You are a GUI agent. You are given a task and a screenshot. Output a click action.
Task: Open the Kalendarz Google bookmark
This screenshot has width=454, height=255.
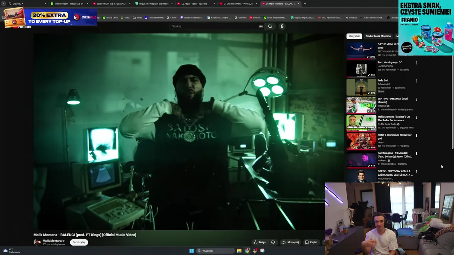219,18
